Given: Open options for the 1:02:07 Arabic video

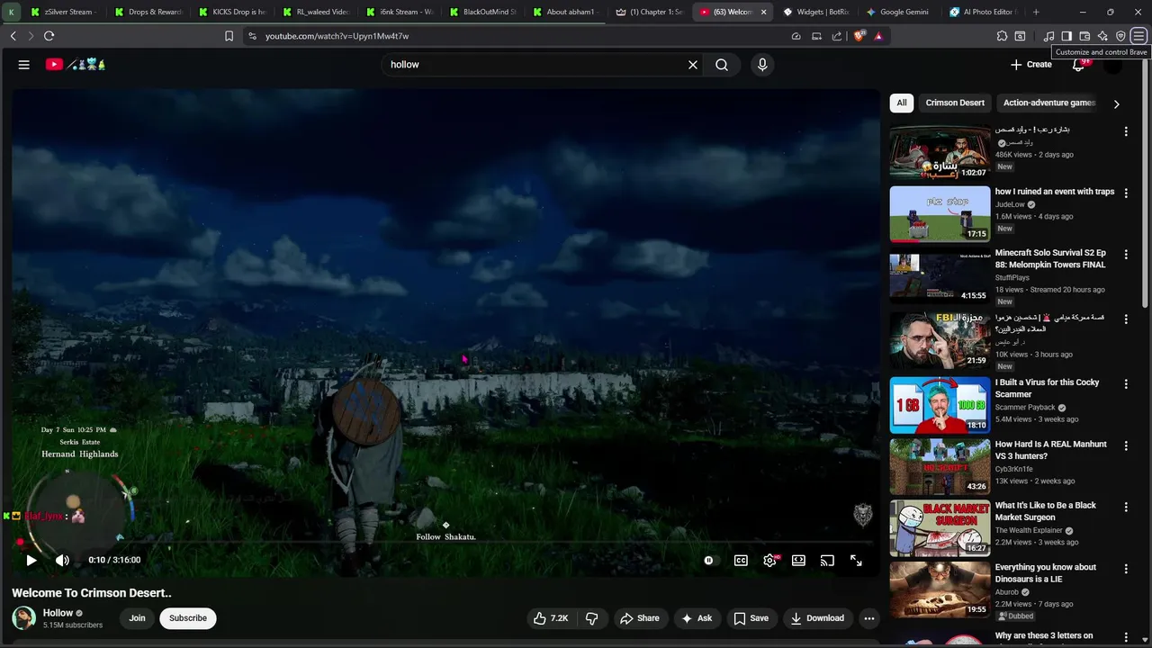Looking at the screenshot, I should (x=1125, y=131).
